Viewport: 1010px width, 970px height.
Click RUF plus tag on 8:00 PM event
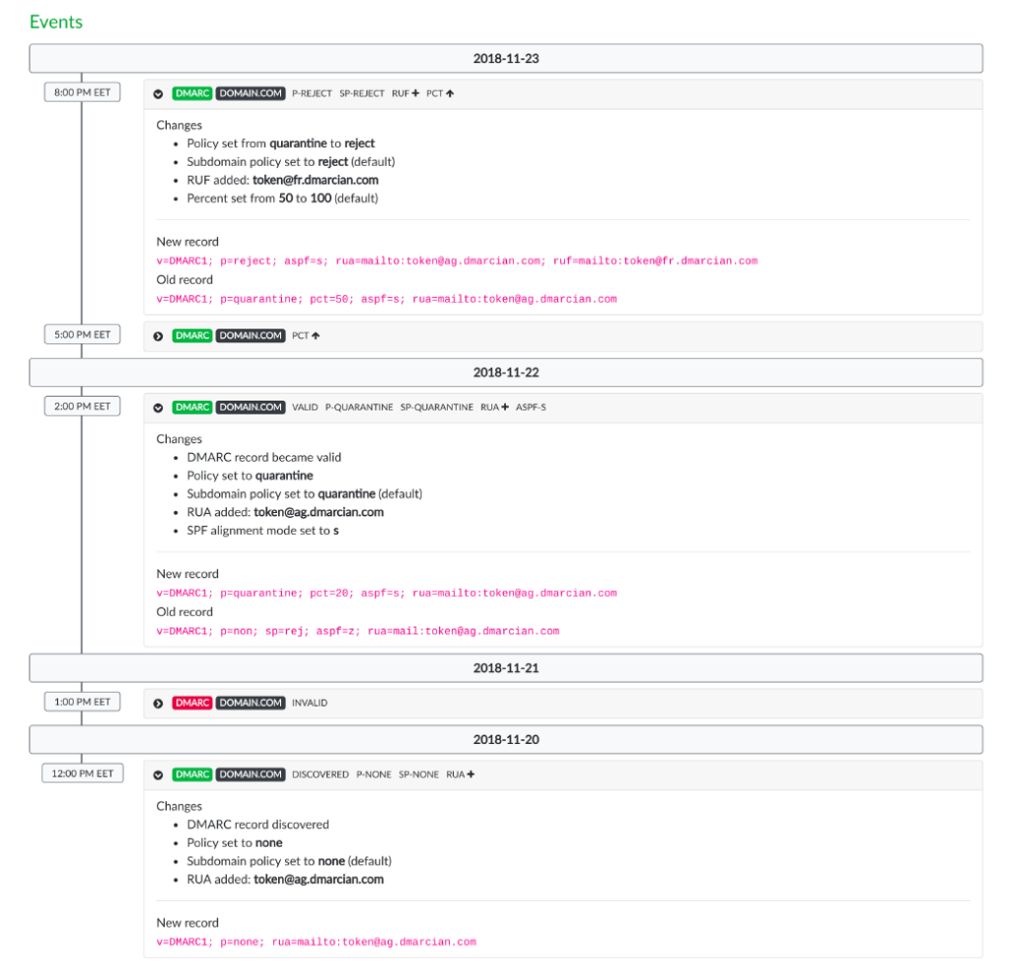click(x=405, y=94)
